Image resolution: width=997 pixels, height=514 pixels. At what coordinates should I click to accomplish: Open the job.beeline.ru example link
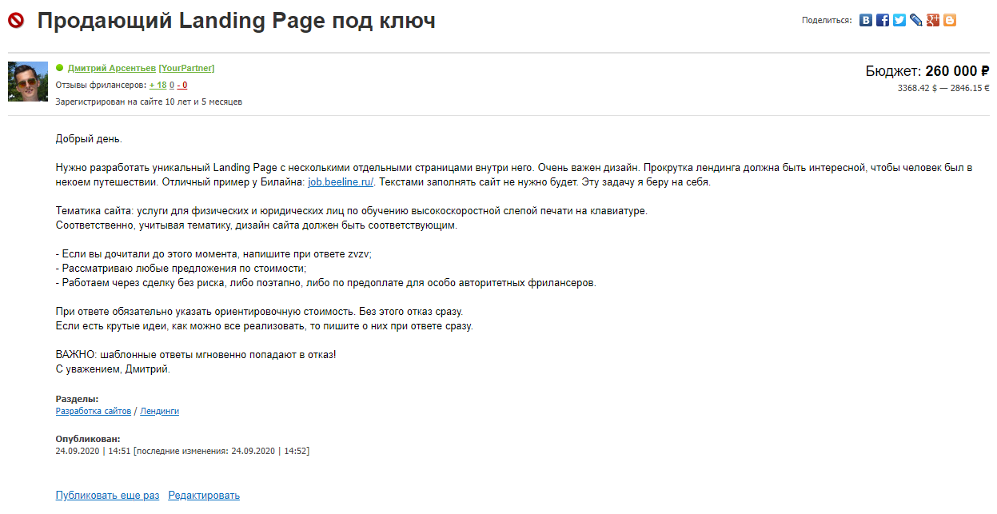(341, 182)
